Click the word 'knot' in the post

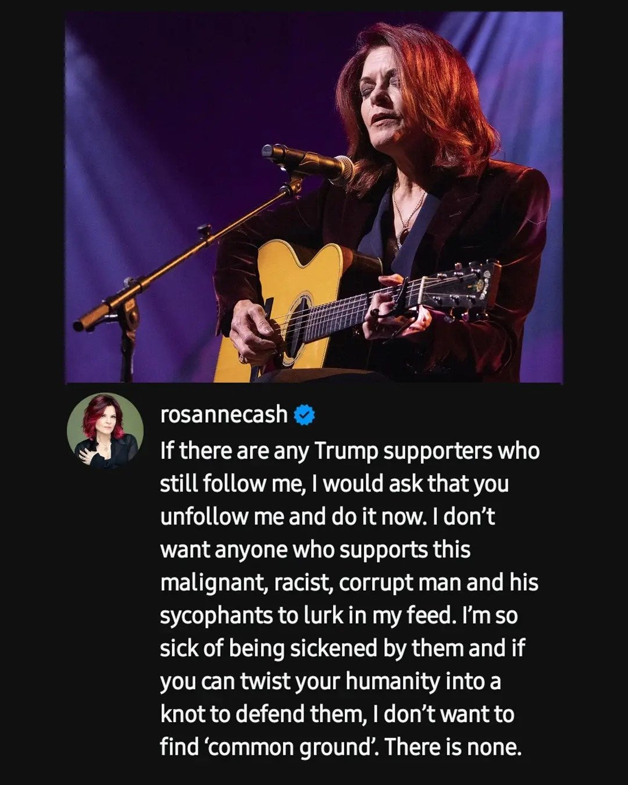(x=182, y=714)
